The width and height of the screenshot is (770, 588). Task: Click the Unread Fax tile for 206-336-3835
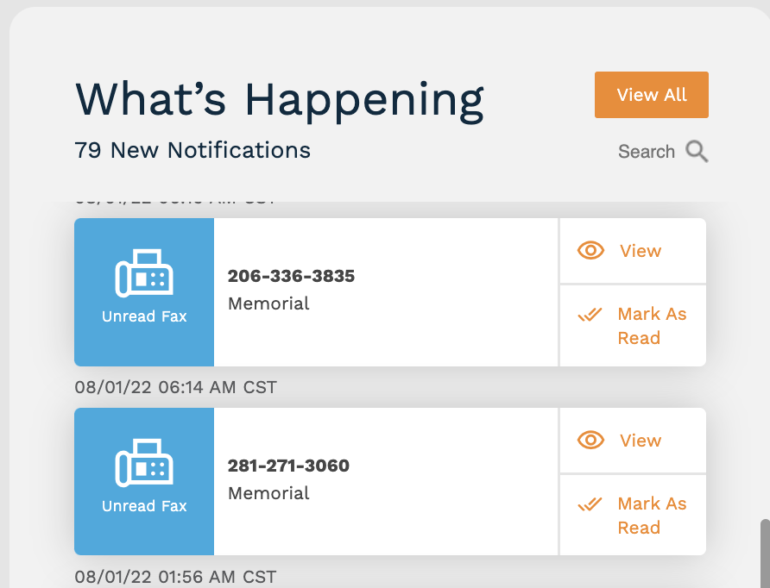click(x=144, y=292)
